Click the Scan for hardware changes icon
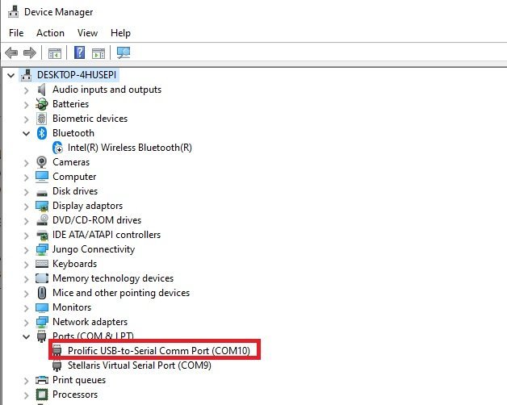 (x=124, y=52)
